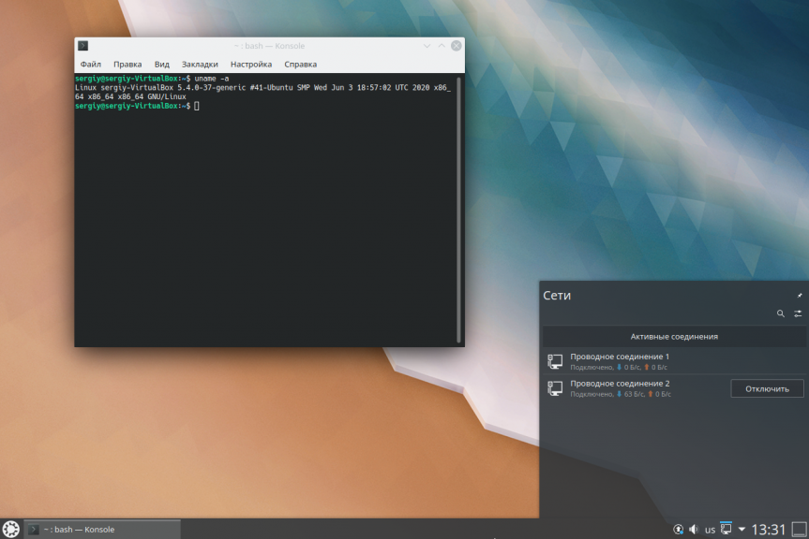Open the Закладки menu
This screenshot has height=539, width=809.
point(200,65)
